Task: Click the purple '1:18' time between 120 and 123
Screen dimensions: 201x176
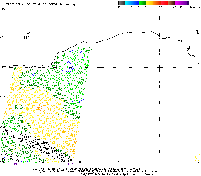Action: pyautogui.click(x=14, y=164)
